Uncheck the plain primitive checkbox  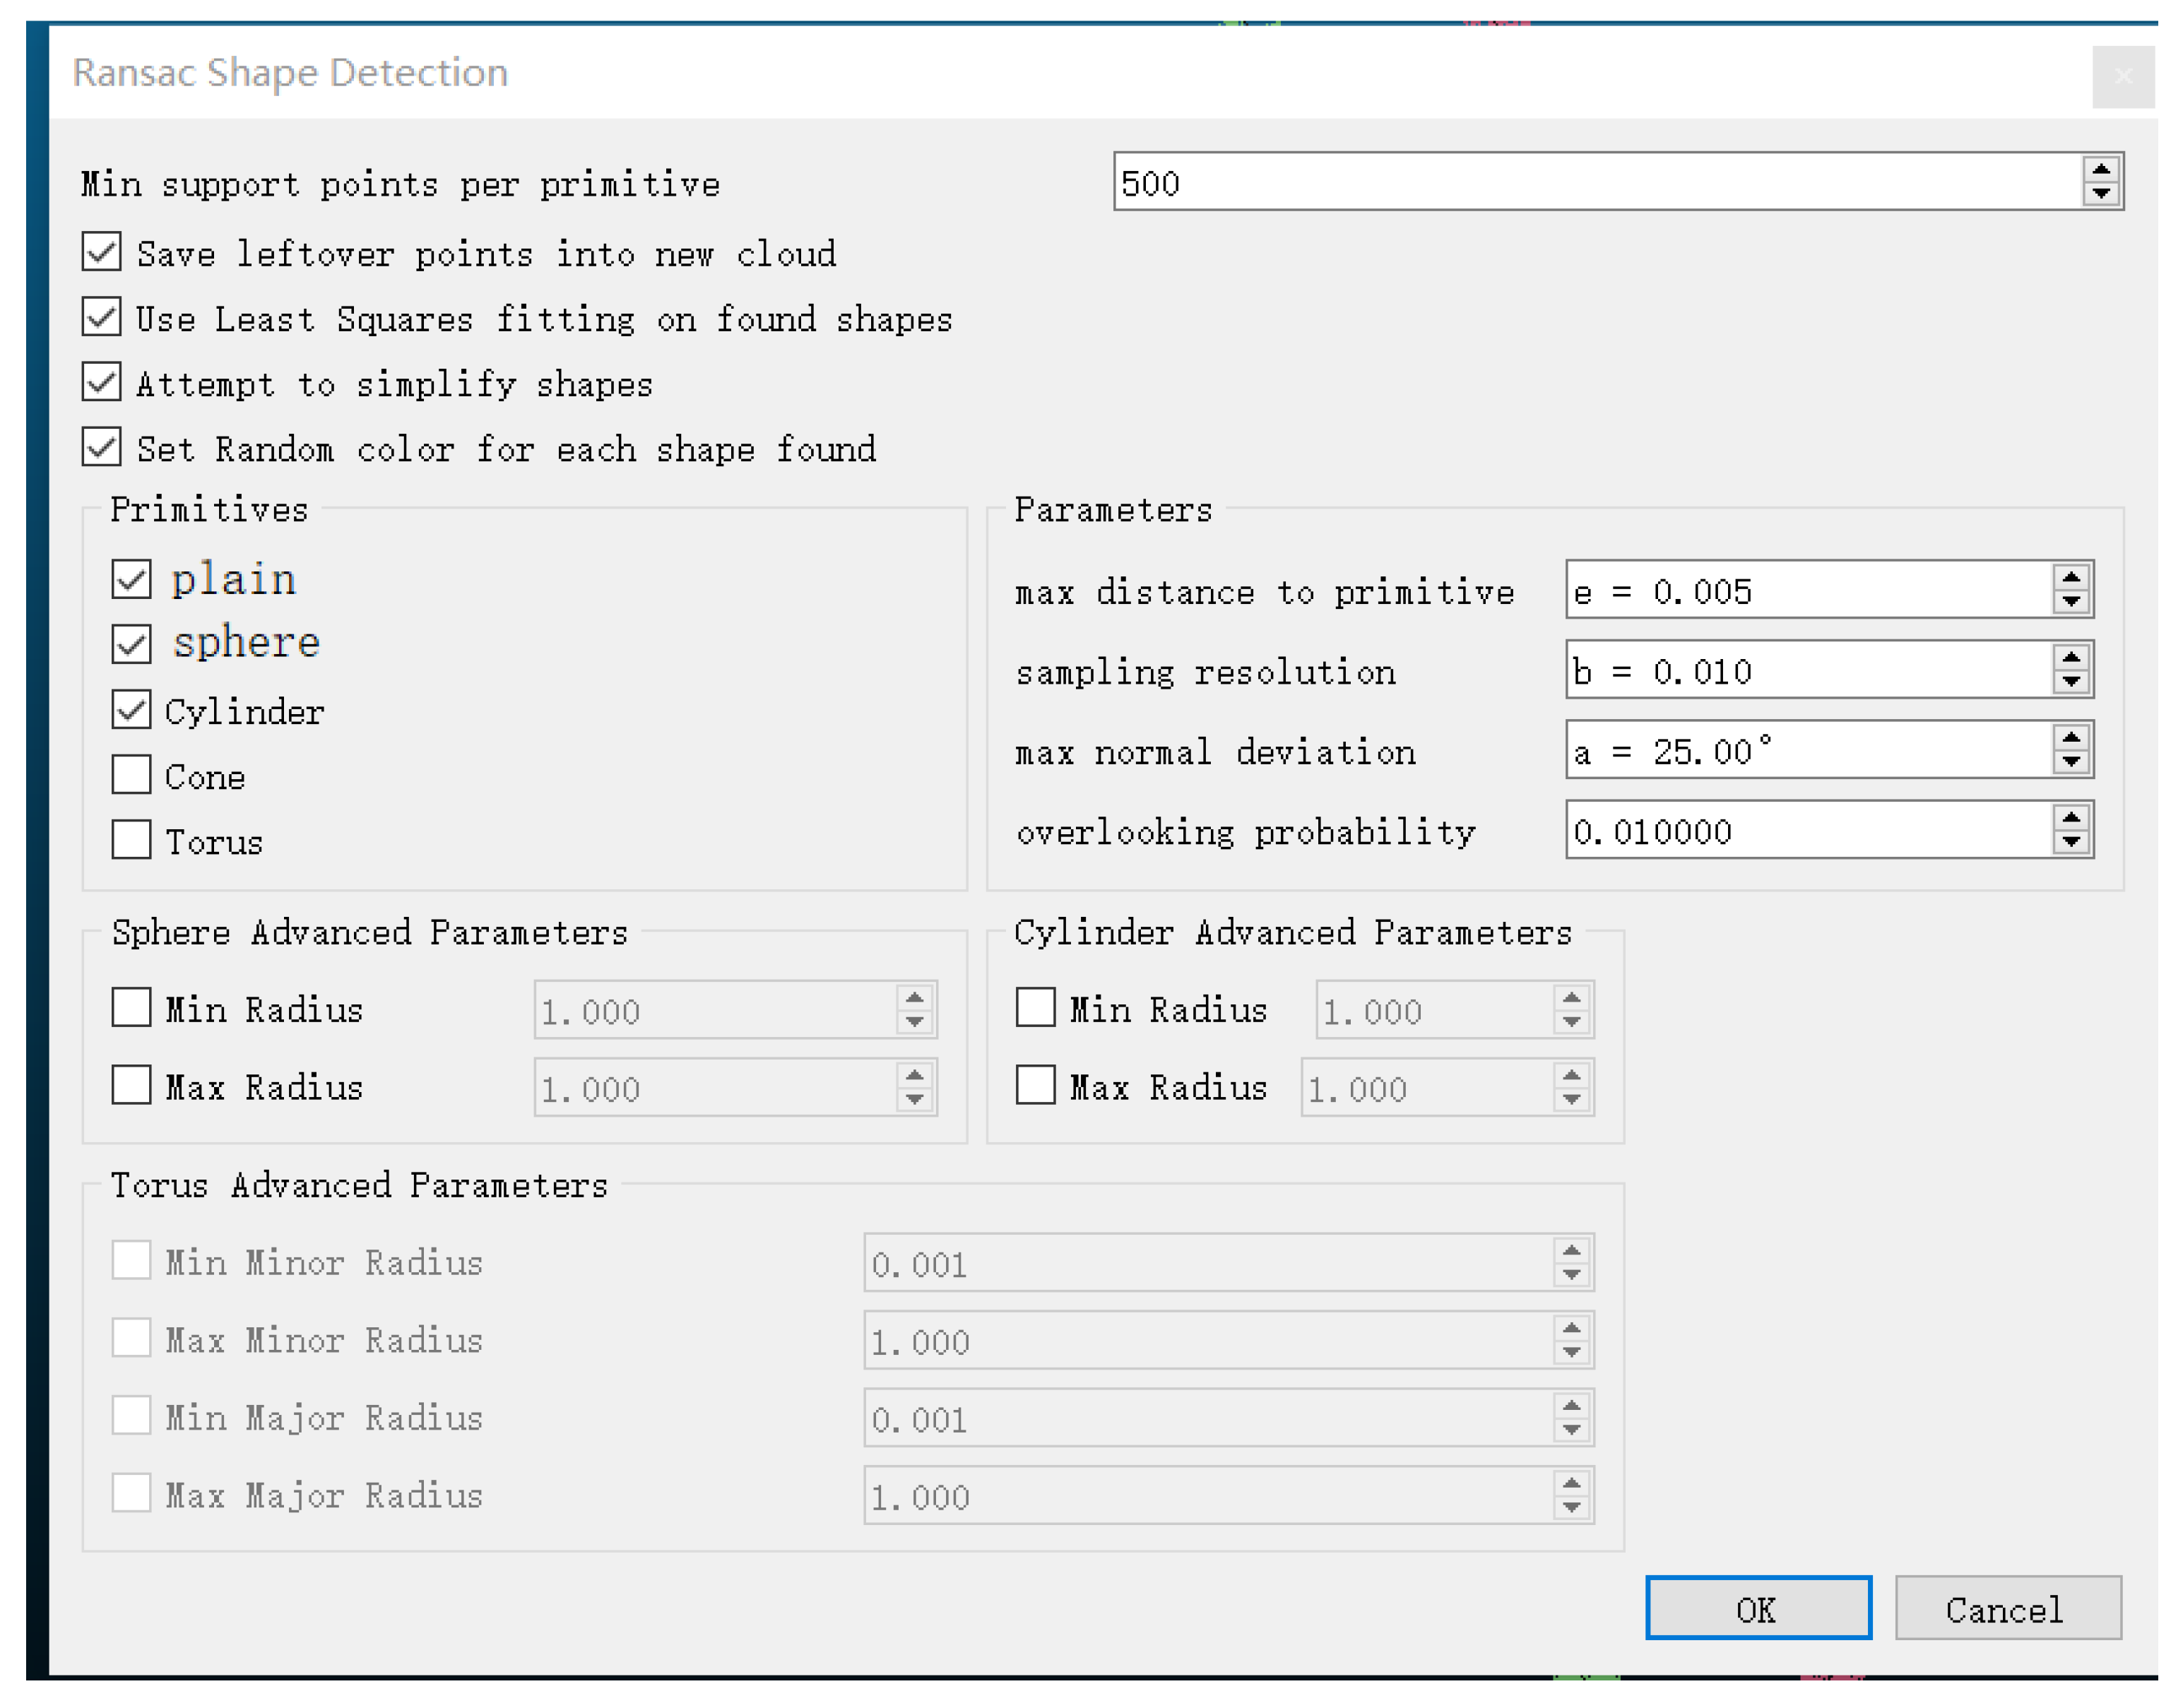pyautogui.click(x=131, y=578)
